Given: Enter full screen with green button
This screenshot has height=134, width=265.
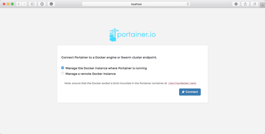Looking at the screenshot, I should (13, 4).
